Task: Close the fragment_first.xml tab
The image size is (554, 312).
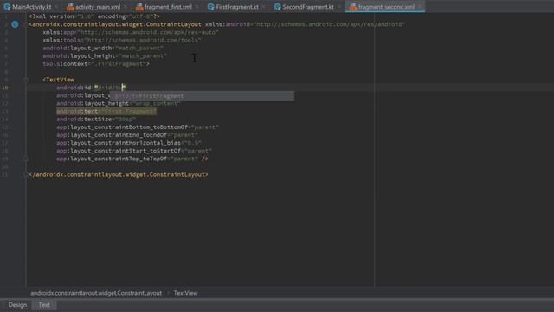Action: pyautogui.click(x=196, y=7)
